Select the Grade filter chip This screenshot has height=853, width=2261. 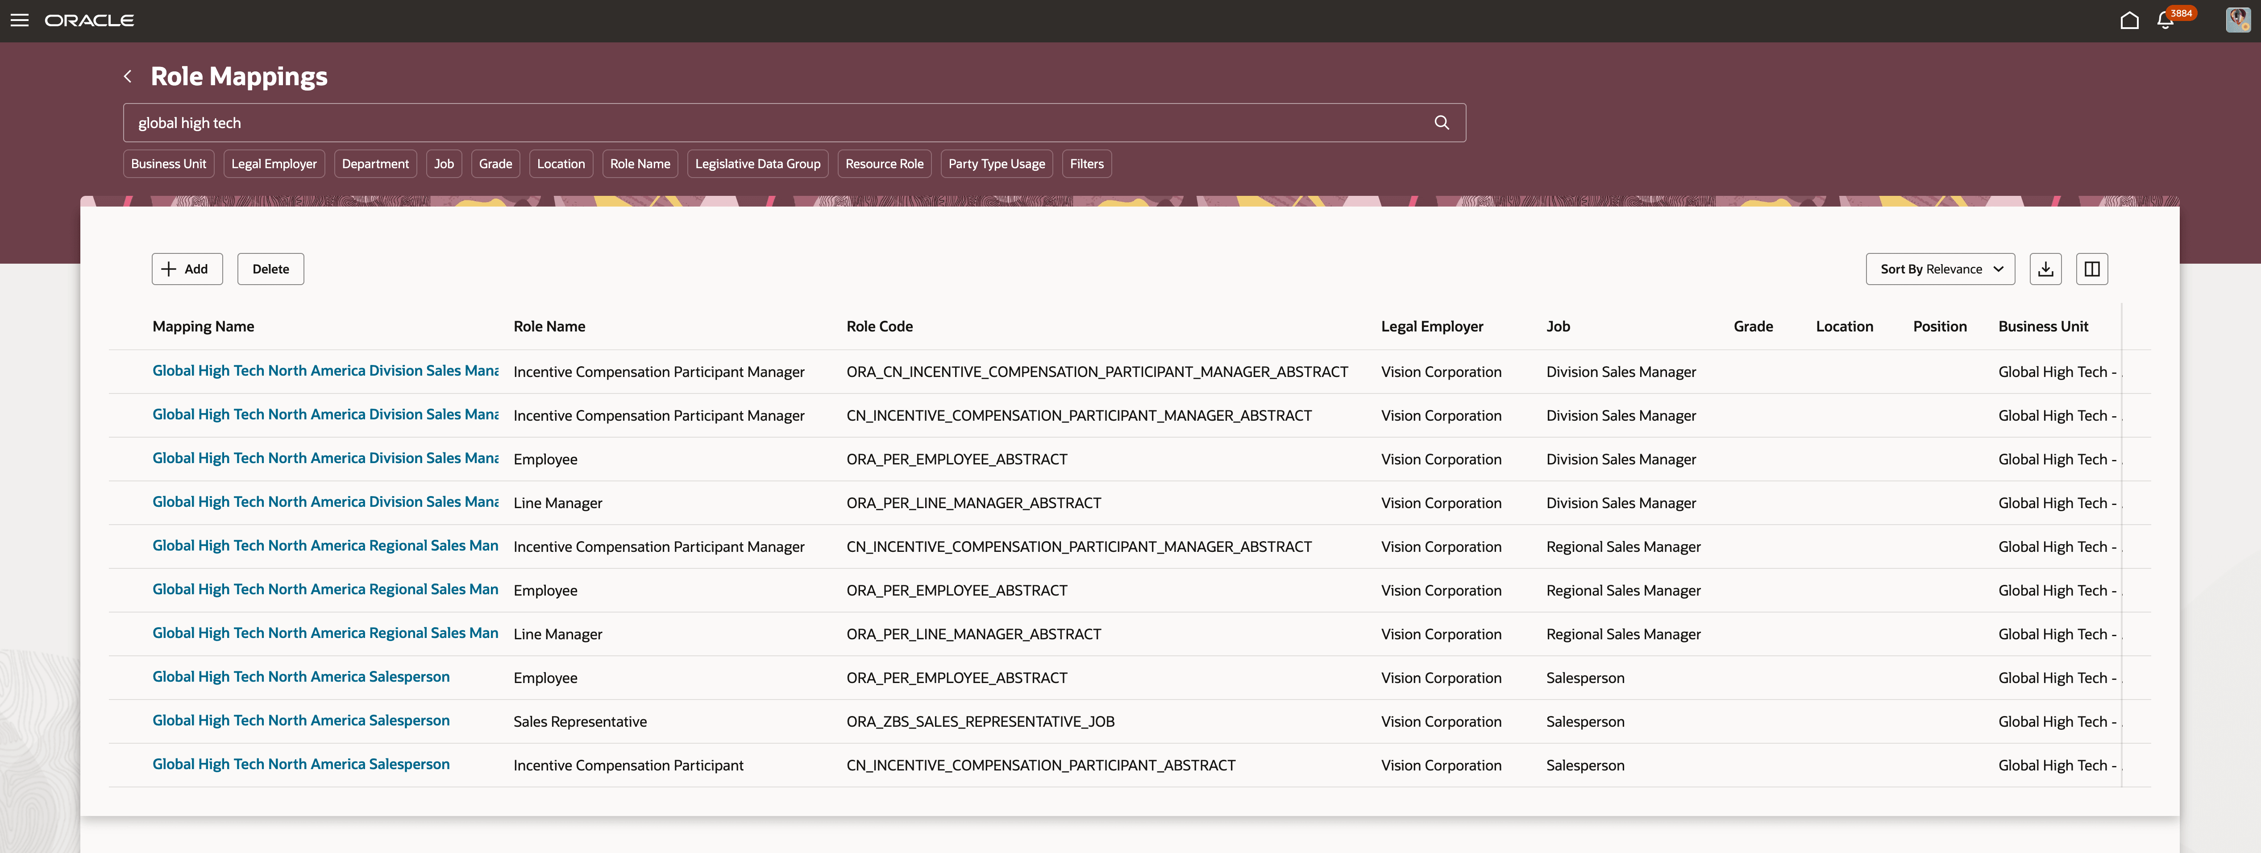[495, 163]
